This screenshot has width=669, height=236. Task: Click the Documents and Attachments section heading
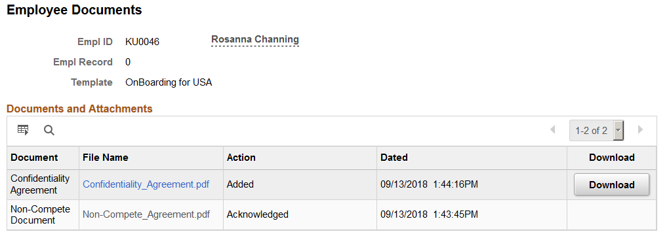[x=79, y=109]
